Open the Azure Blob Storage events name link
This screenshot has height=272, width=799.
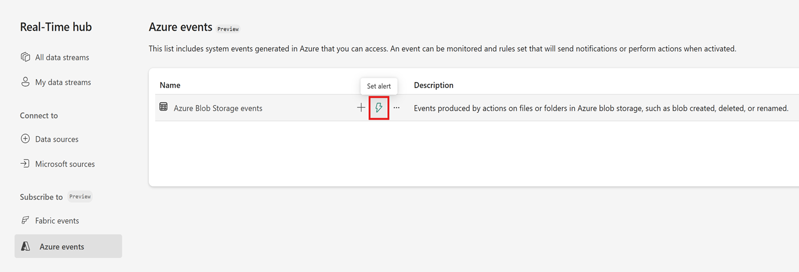218,108
